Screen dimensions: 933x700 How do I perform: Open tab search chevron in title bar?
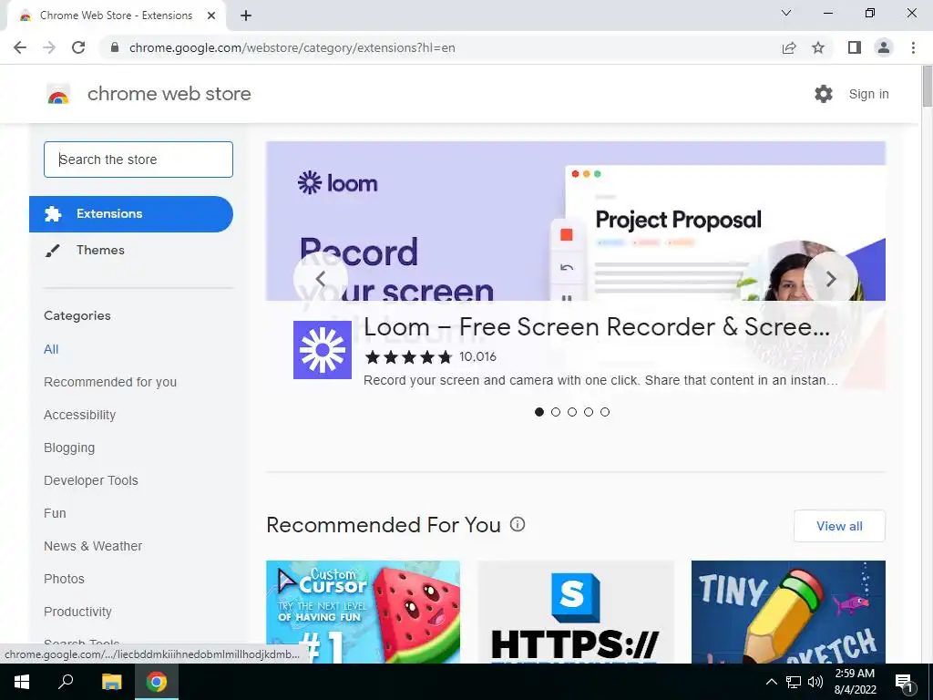(786, 13)
